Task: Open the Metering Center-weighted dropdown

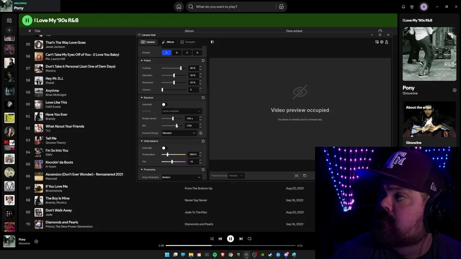Action: (x=182, y=111)
